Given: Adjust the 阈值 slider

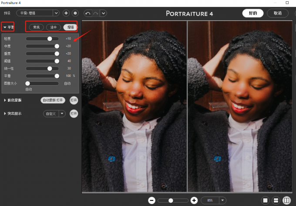Looking at the screenshot, I should [42, 61].
